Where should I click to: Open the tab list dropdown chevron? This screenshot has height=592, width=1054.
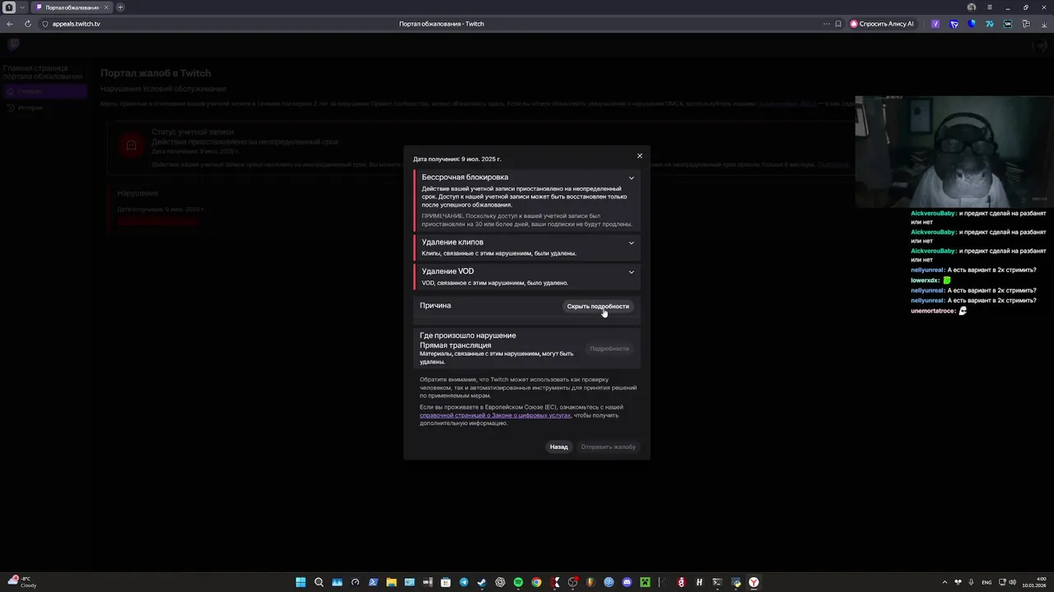tap(23, 7)
